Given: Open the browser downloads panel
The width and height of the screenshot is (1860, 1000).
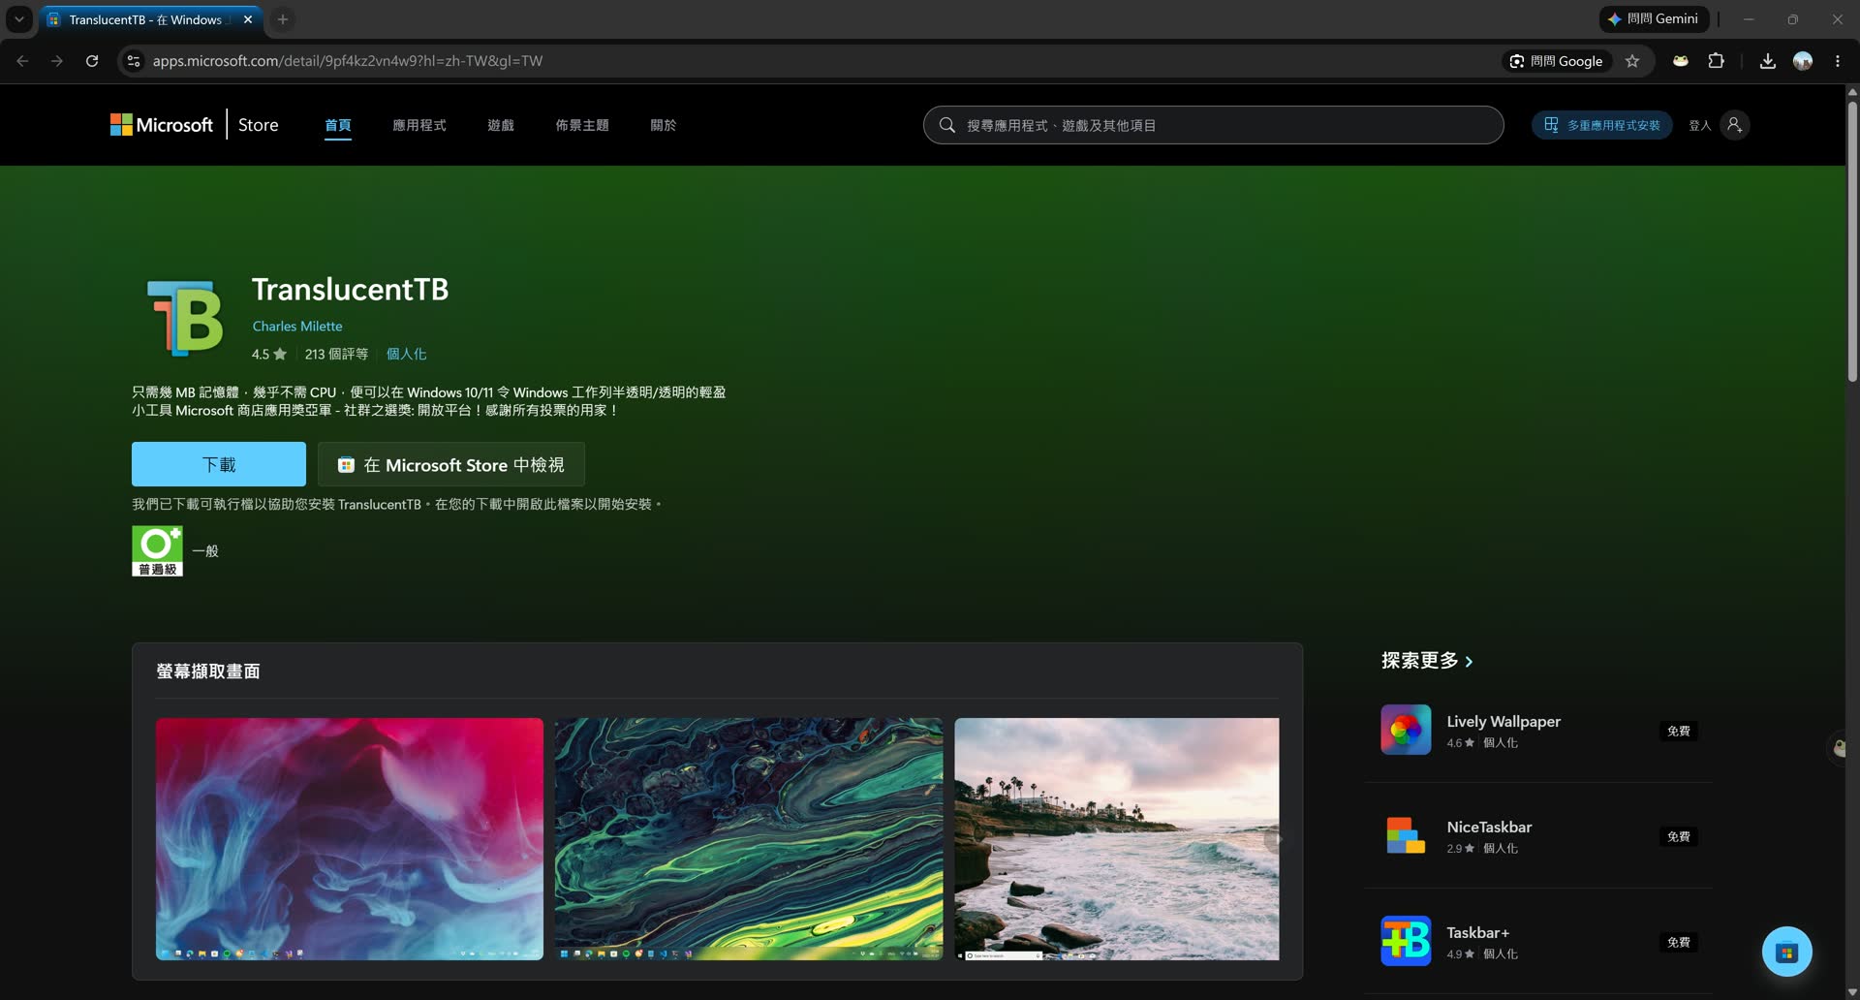Looking at the screenshot, I should [1768, 61].
